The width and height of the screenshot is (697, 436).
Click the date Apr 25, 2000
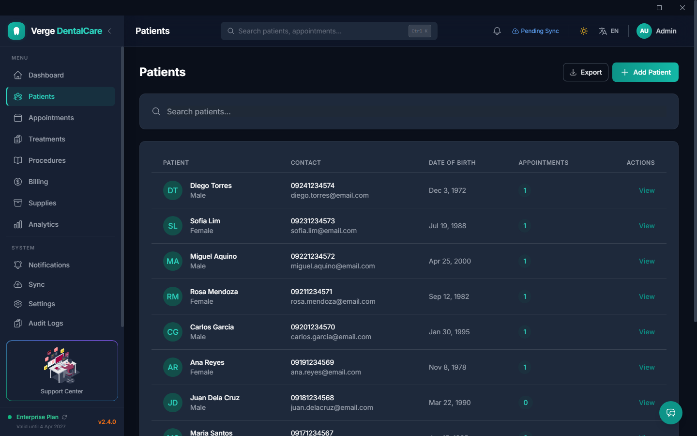tap(450, 261)
